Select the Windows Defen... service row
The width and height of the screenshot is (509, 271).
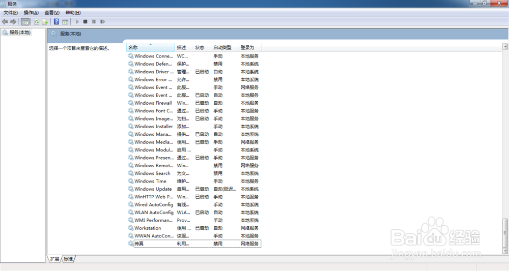pyautogui.click(x=194, y=64)
